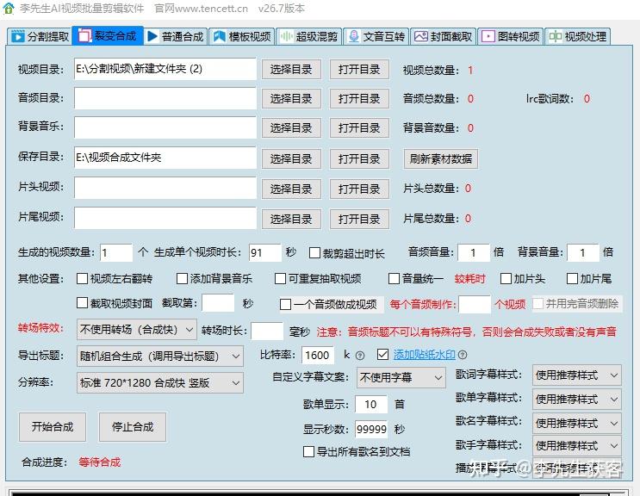The width and height of the screenshot is (640, 496).
Task: Click the help icon after 添加贴纸水印
Action: click(463, 355)
